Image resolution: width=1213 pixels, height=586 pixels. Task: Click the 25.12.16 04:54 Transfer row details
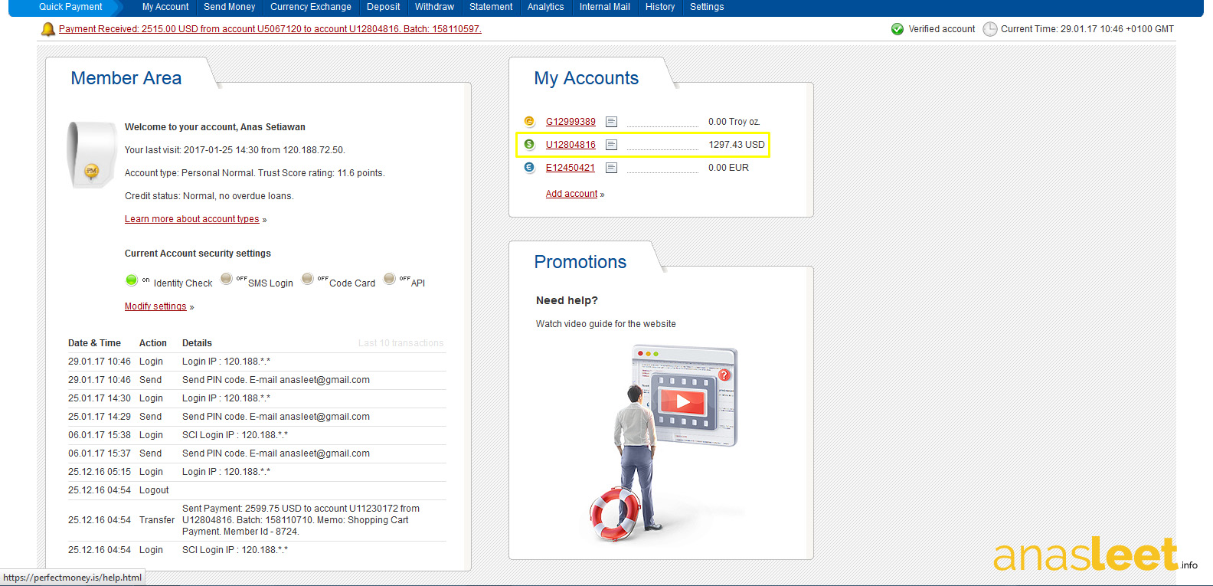(301, 520)
